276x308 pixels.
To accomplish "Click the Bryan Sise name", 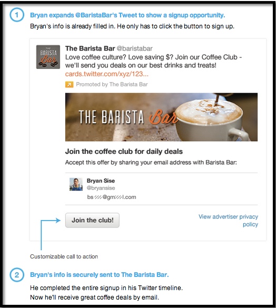I will click(101, 181).
